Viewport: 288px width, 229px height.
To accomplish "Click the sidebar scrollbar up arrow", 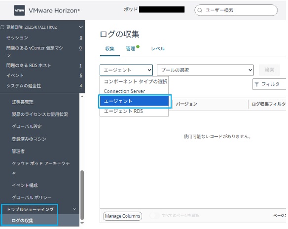I will tap(82, 96).
